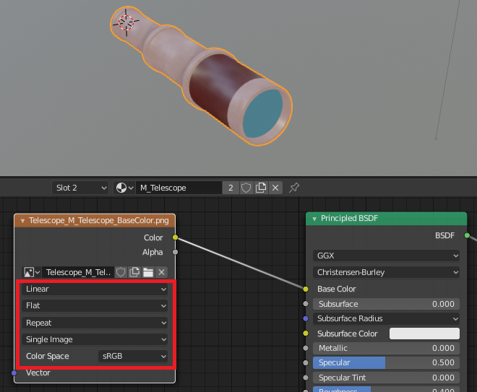
Task: Click the new image copy icon
Action: tap(134, 272)
